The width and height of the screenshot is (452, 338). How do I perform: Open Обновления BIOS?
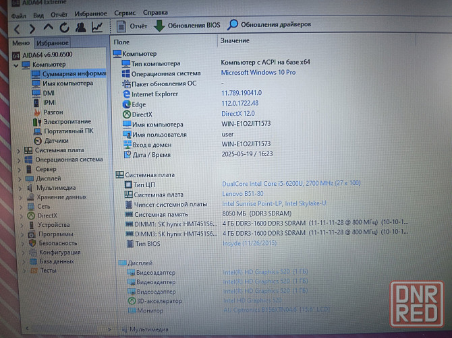[x=187, y=26]
